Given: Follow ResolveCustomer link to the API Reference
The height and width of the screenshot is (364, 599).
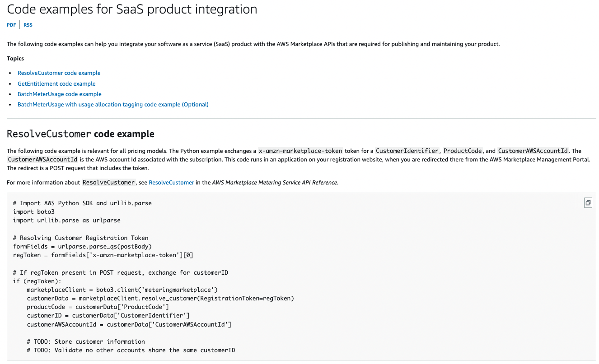Looking at the screenshot, I should click(171, 183).
